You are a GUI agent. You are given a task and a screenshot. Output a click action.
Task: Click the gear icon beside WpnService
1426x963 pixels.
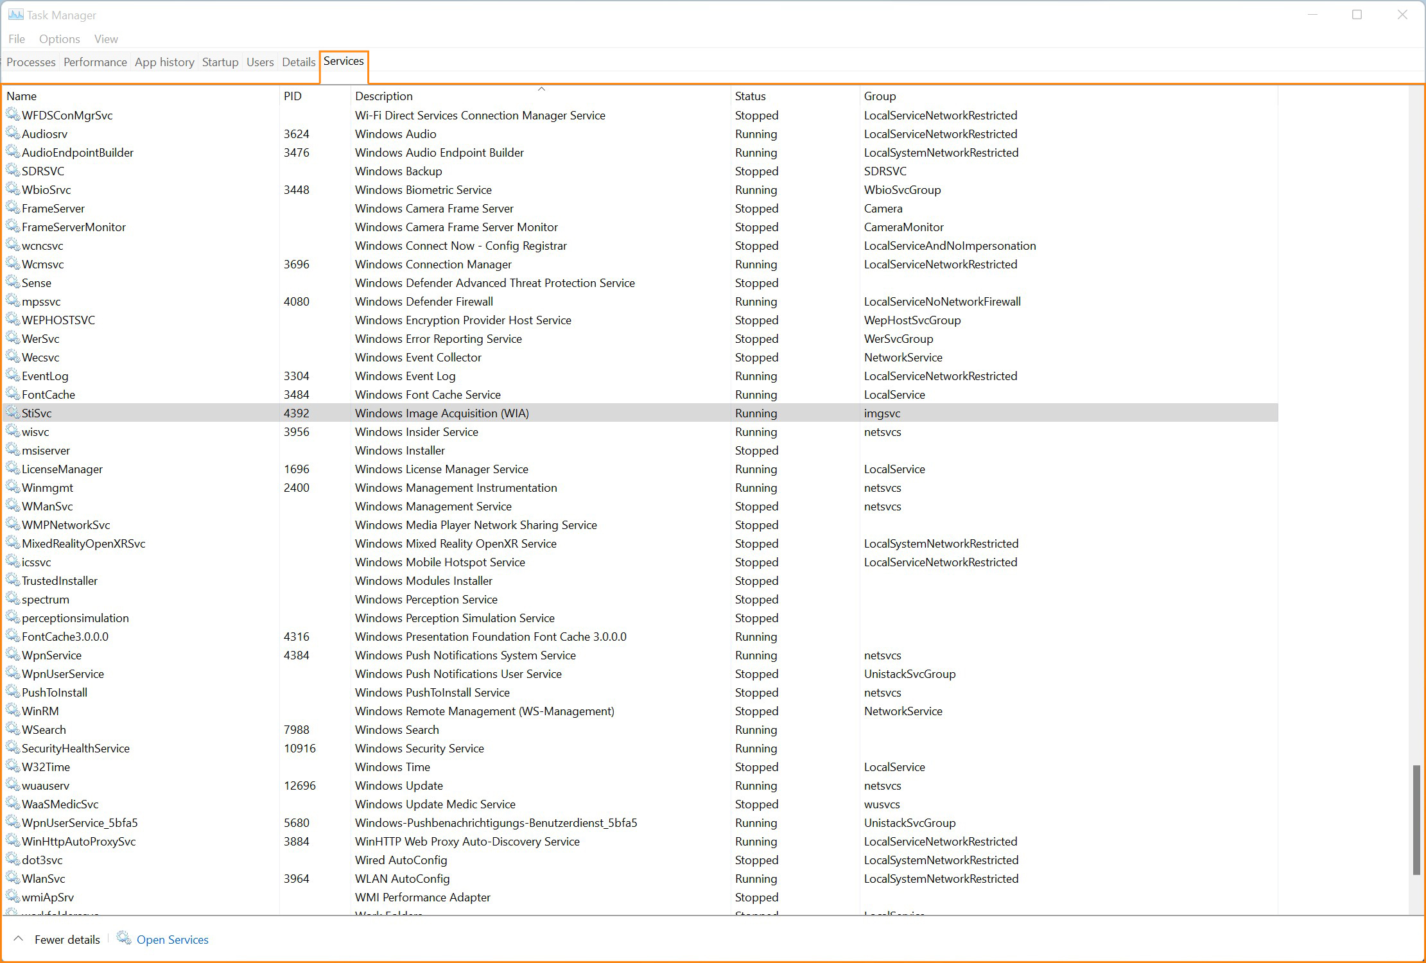coord(12,655)
